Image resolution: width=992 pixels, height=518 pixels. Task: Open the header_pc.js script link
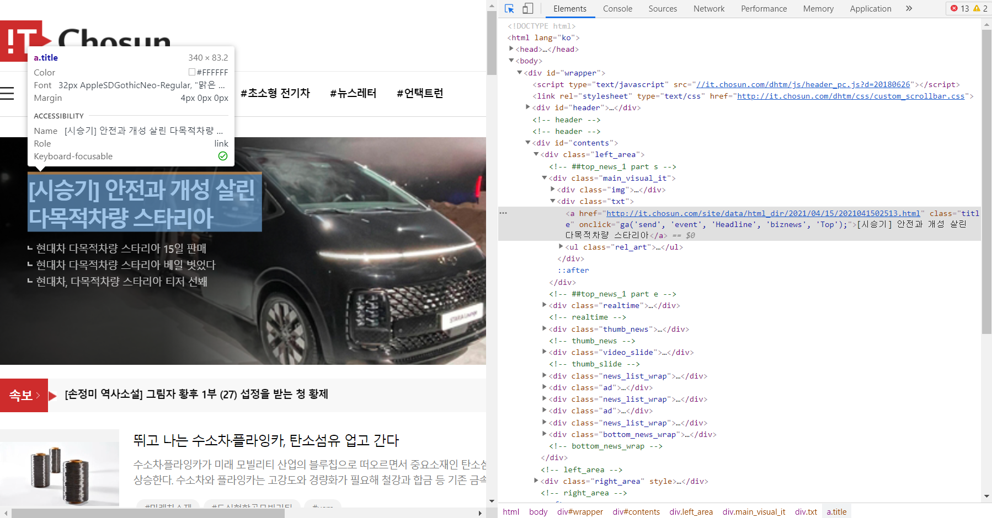pos(803,84)
